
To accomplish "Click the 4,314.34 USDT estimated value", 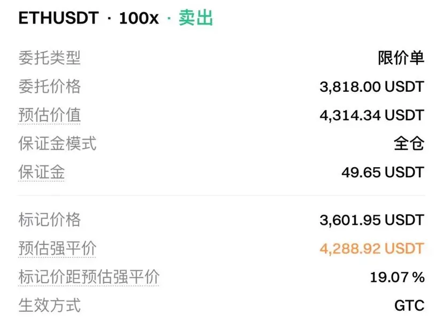I will tap(372, 115).
